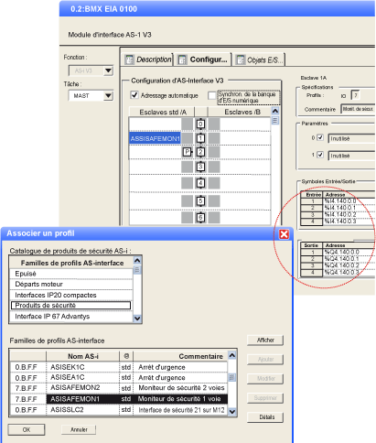Toggle the Adressage automatique checkbox
The height and width of the screenshot is (443, 376).
[134, 95]
